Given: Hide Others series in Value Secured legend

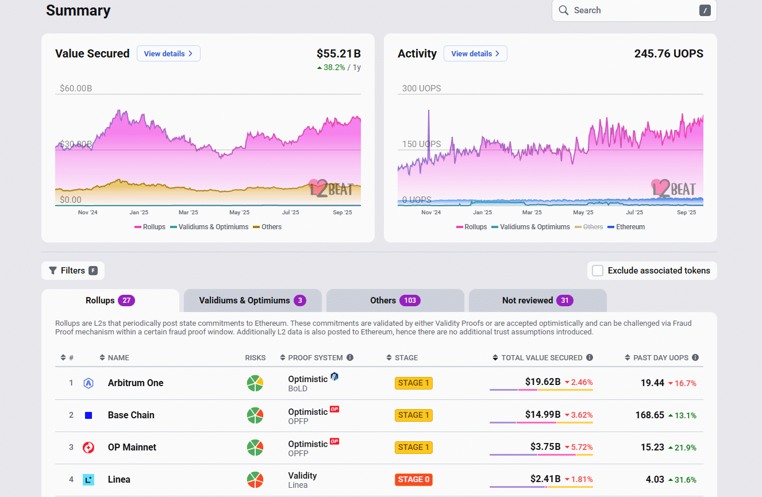Looking at the screenshot, I should click(267, 227).
